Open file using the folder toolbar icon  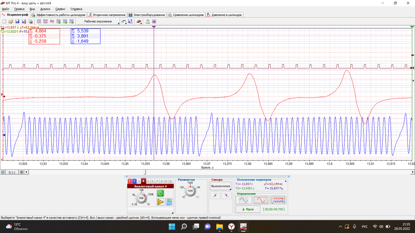coord(11,21)
